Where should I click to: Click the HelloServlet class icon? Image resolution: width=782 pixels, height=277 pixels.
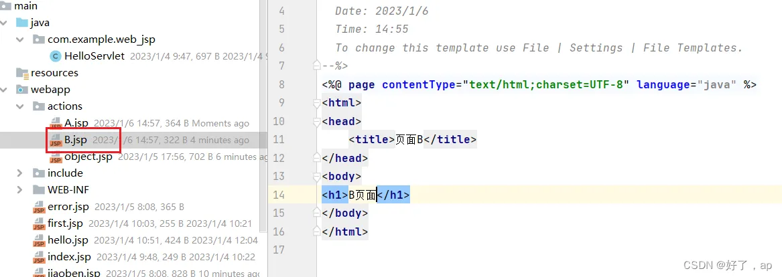55,56
